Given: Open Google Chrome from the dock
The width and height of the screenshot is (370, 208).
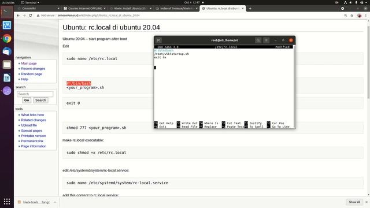Looking at the screenshot, I should pyautogui.click(x=7, y=39).
